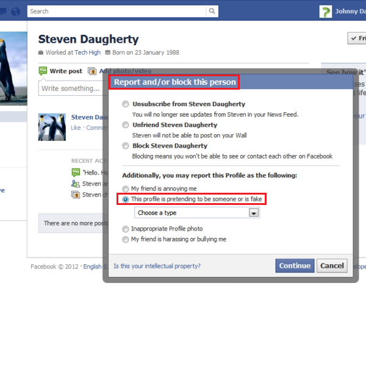This screenshot has width=366, height=366.
Task: Click the Cancel button
Action: coord(332,265)
